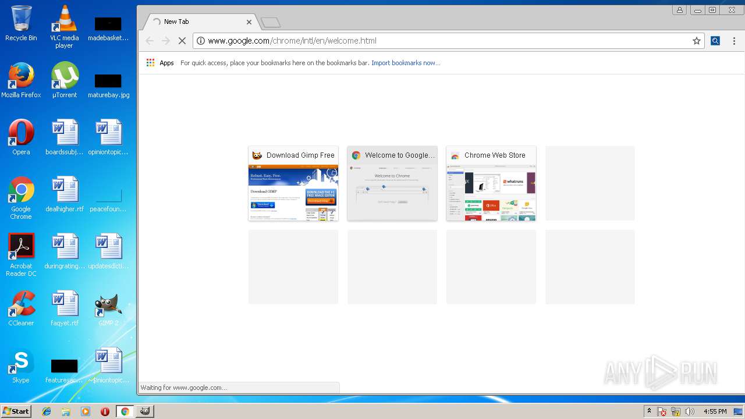Open Windows Explorer from taskbar
The height and width of the screenshot is (419, 745).
click(66, 411)
